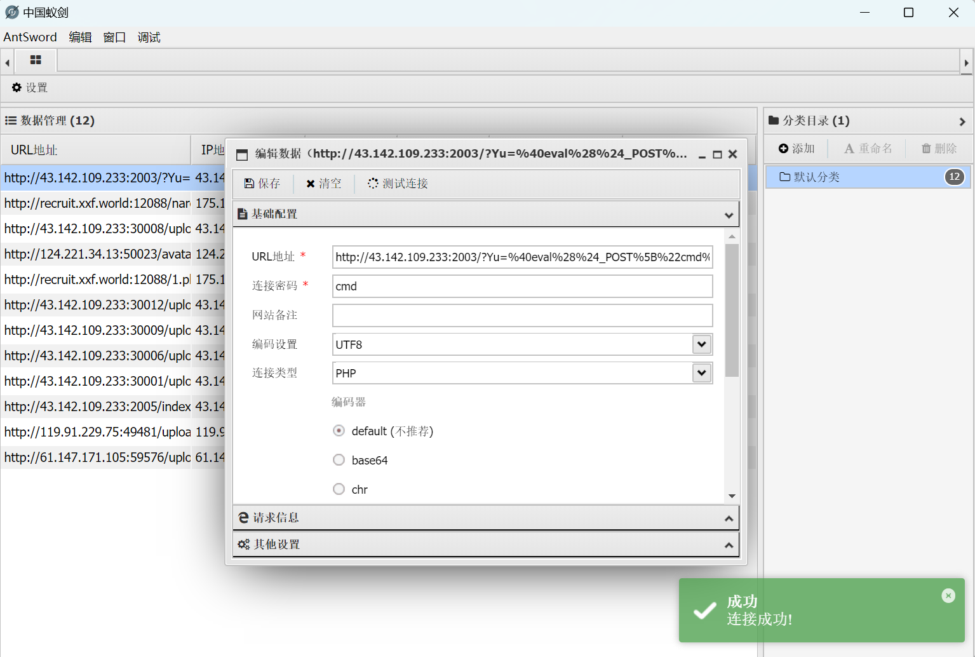This screenshot has width=975, height=657.
Task: Expand the 其他设置 section
Action: [x=486, y=545]
